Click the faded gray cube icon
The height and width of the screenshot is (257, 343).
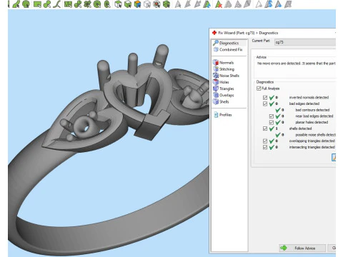(147, 4)
